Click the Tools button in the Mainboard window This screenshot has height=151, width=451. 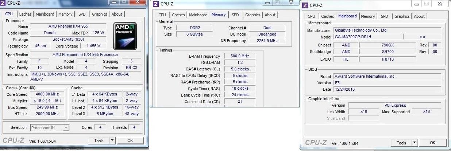coord(401,143)
